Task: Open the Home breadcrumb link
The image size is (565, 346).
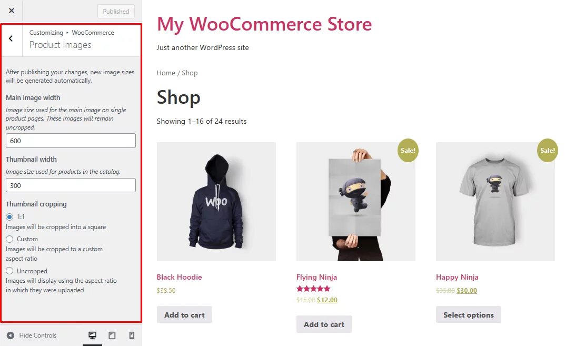Action: (x=165, y=73)
